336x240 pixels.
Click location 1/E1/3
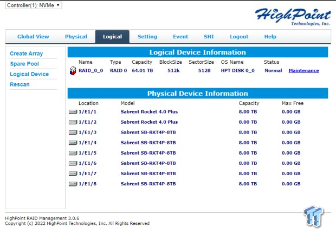click(x=87, y=132)
